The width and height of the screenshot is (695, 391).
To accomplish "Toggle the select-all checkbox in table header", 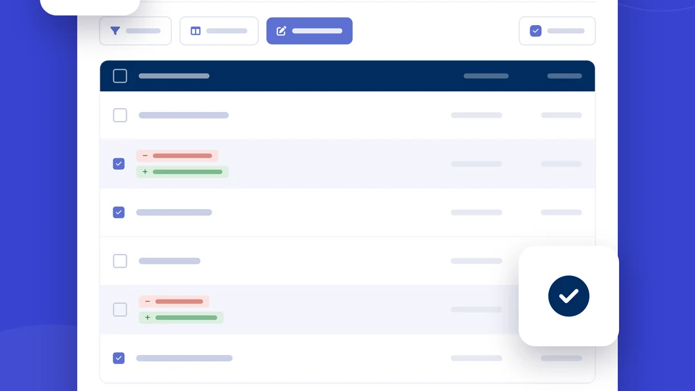I will [x=120, y=76].
